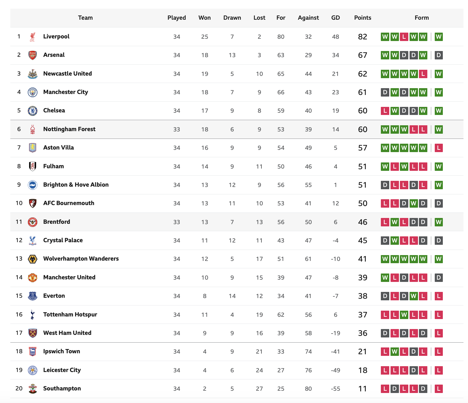The height and width of the screenshot is (403, 468).
Task: Open the Nottingham Forest team link
Action: click(x=69, y=129)
